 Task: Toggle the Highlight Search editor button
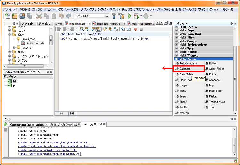coord(98,29)
